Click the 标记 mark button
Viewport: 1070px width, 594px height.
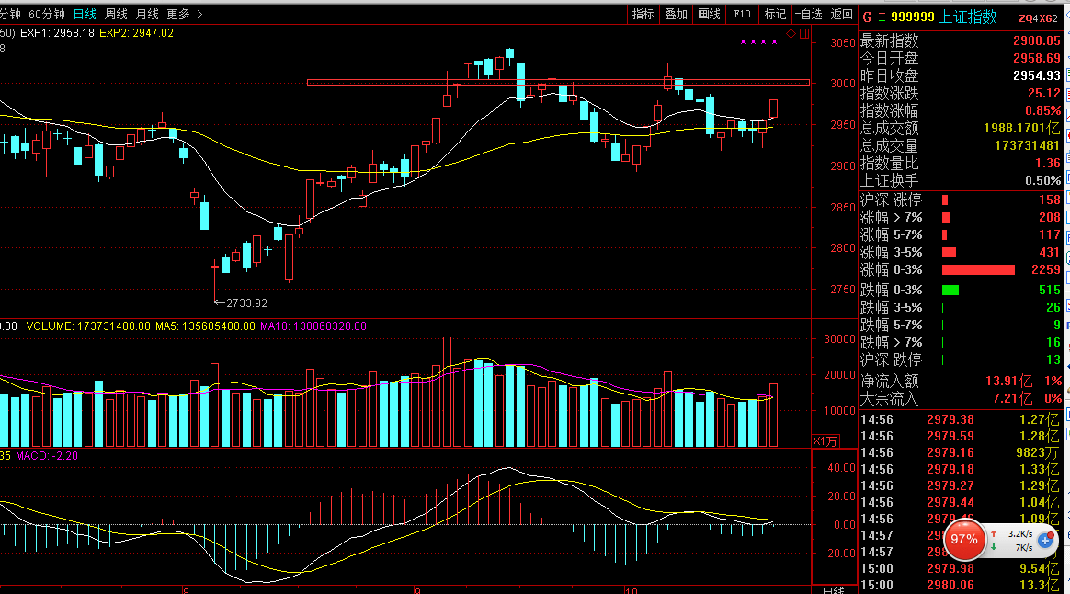point(775,14)
